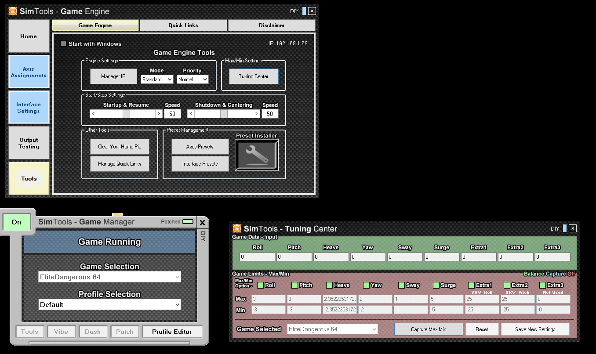Screen dimensions: 596x354
Task: Click the Reset button in Tuning Center
Action: tap(482, 329)
